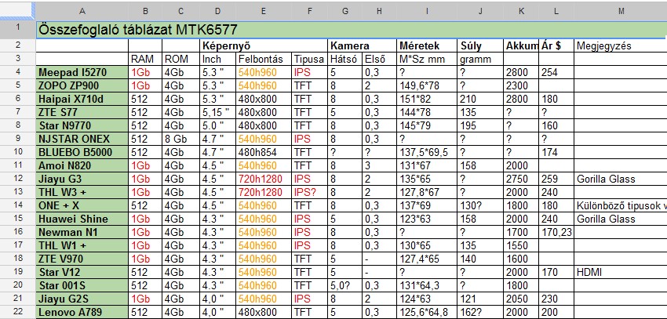Select the 'Huawei Shine' cell
The width and height of the screenshot is (667, 319).
tap(82, 219)
